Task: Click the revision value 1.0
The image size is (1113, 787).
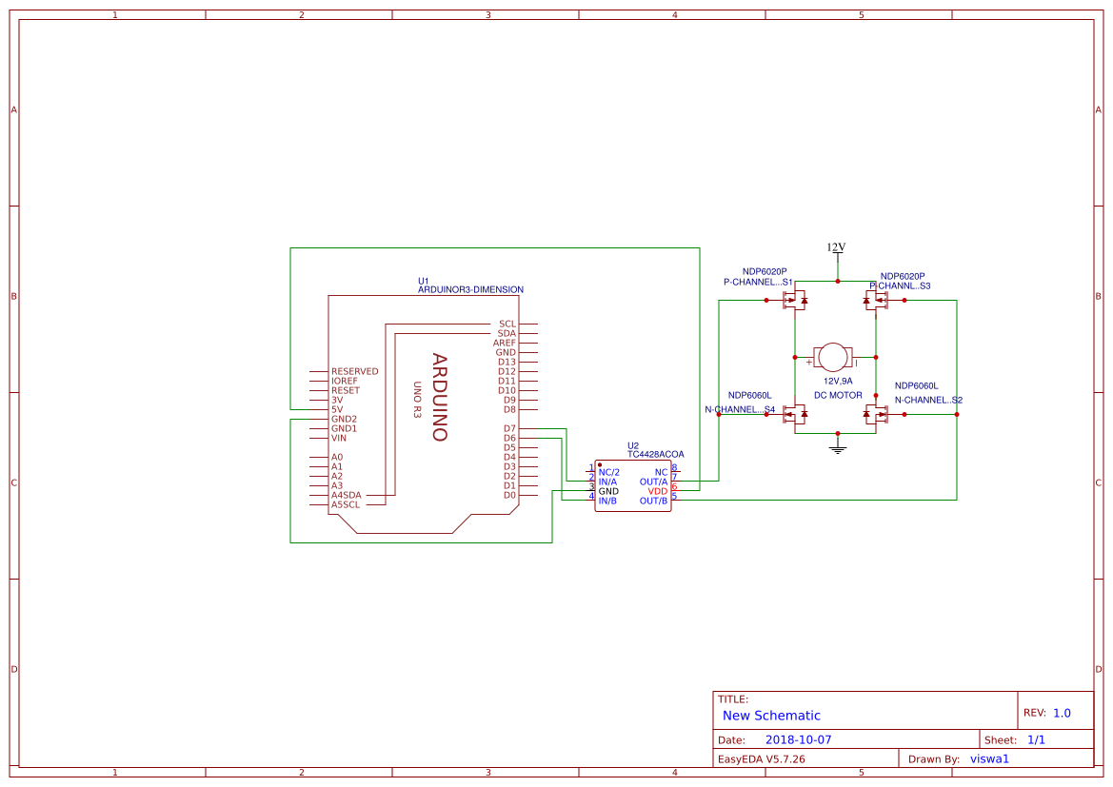Action: [x=1062, y=713]
